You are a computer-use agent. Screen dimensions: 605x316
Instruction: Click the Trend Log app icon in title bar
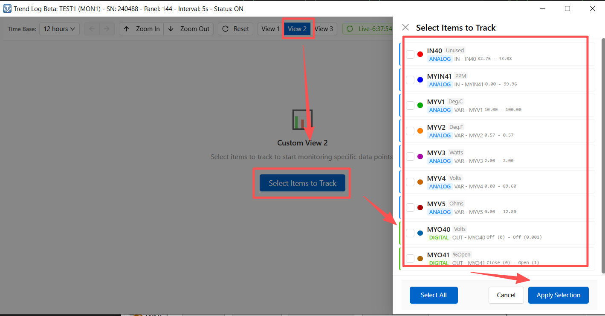pos(7,9)
